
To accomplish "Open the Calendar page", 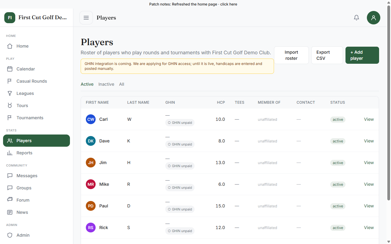I will (36, 69).
